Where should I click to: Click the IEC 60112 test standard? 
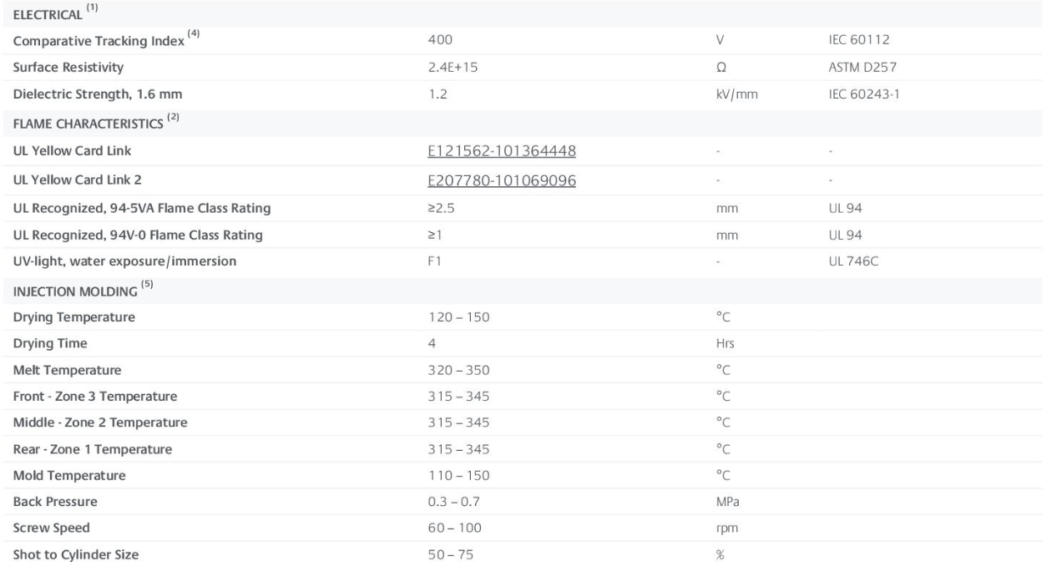[x=848, y=40]
